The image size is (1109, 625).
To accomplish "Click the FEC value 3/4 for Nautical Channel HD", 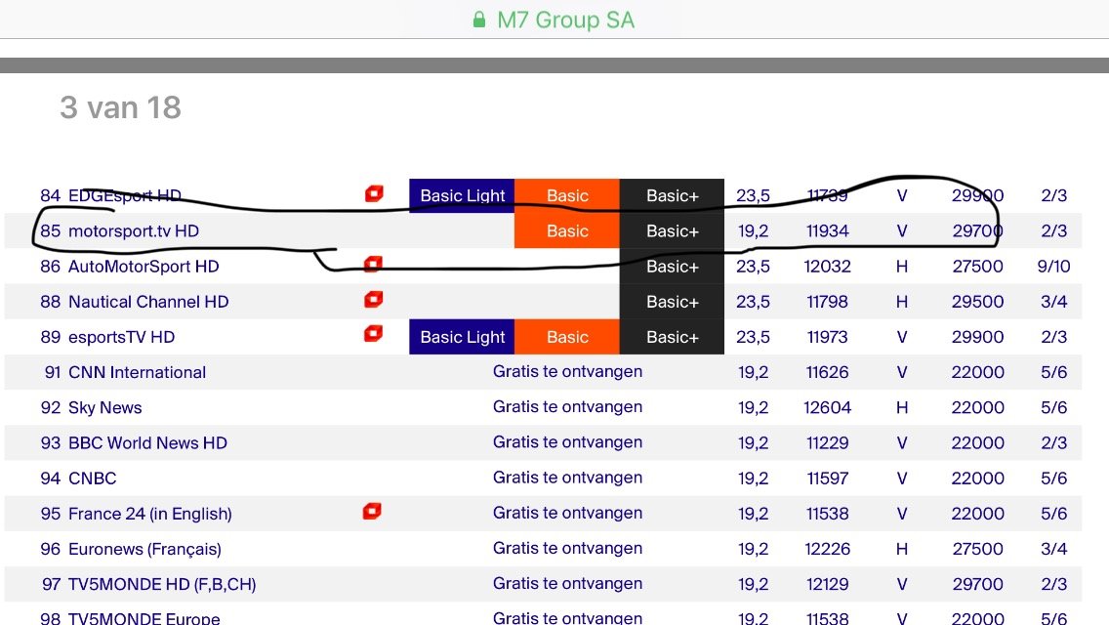I will [x=1053, y=302].
